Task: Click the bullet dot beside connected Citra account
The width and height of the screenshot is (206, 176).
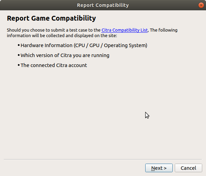Action: pyautogui.click(x=19, y=65)
